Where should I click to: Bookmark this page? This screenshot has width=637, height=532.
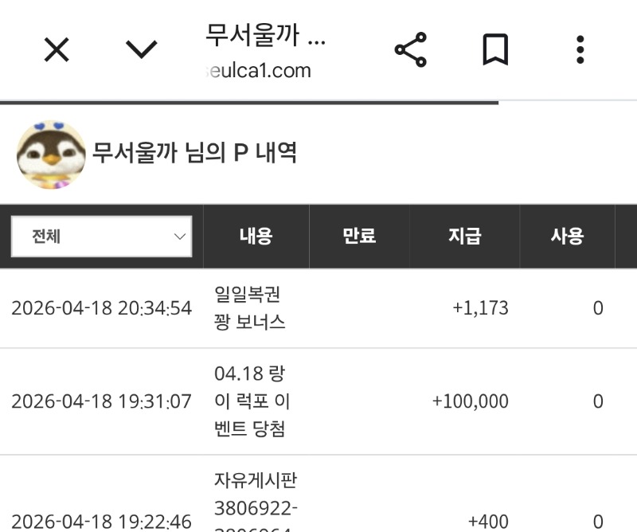pos(495,50)
